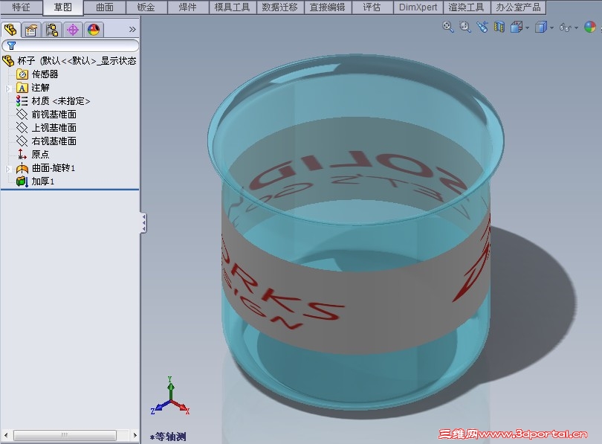The image size is (602, 444).
Task: Open the Hide/Show Items dropdown arrow
Action: [576, 28]
